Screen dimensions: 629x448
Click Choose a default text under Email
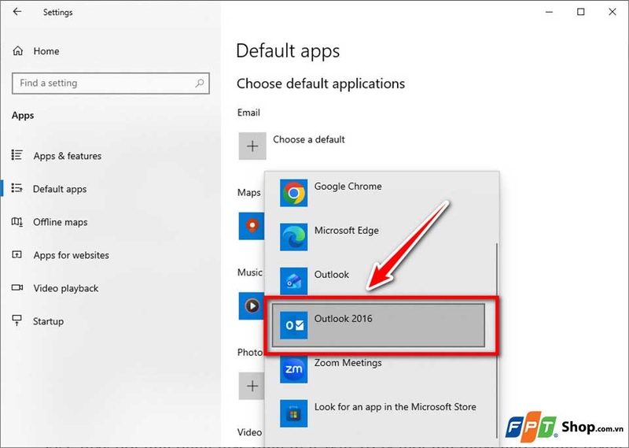pyautogui.click(x=309, y=139)
